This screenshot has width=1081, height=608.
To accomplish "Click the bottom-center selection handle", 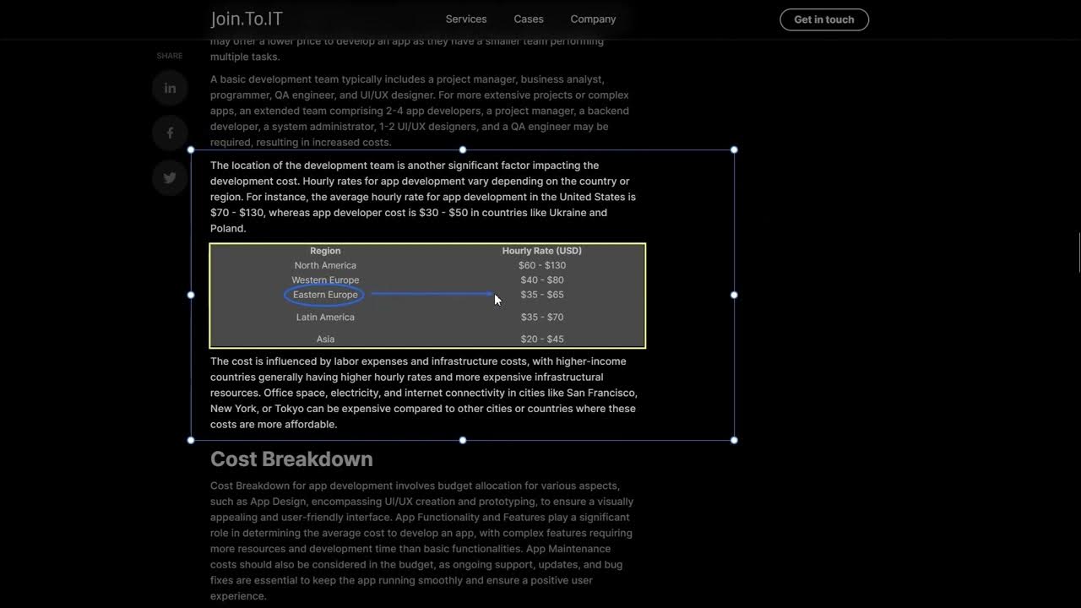I will 463,440.
